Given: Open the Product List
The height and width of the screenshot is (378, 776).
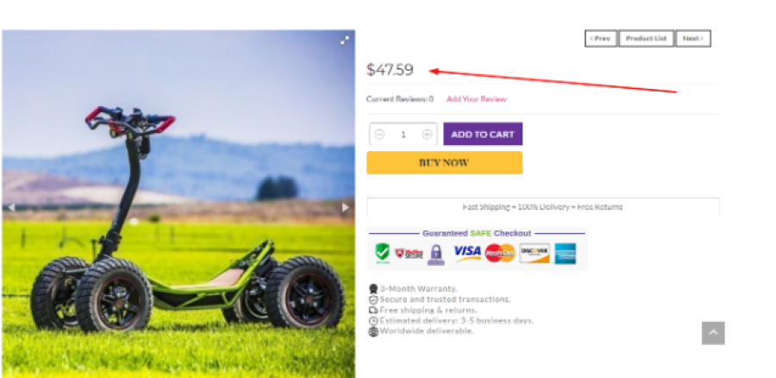Looking at the screenshot, I should click(646, 39).
